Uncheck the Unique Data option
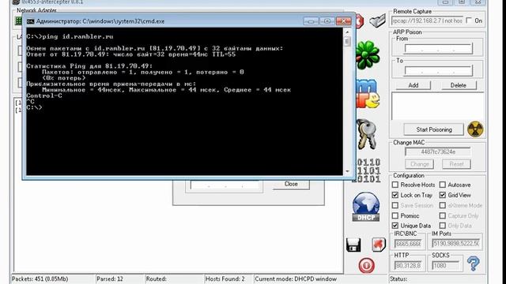The image size is (506, 284). click(x=395, y=226)
